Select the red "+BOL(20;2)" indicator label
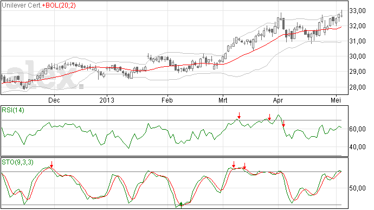Screen dimensions: 374x210 59,5
